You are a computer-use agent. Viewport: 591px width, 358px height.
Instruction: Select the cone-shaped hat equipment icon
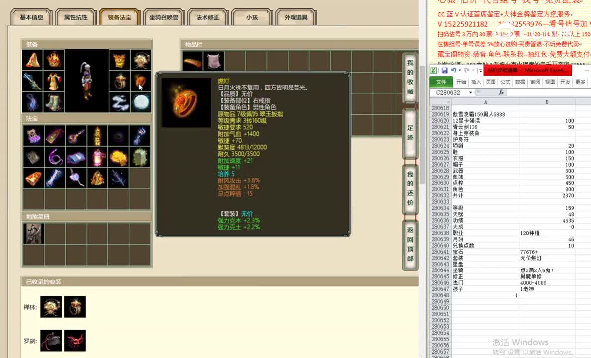pyautogui.click(x=32, y=60)
